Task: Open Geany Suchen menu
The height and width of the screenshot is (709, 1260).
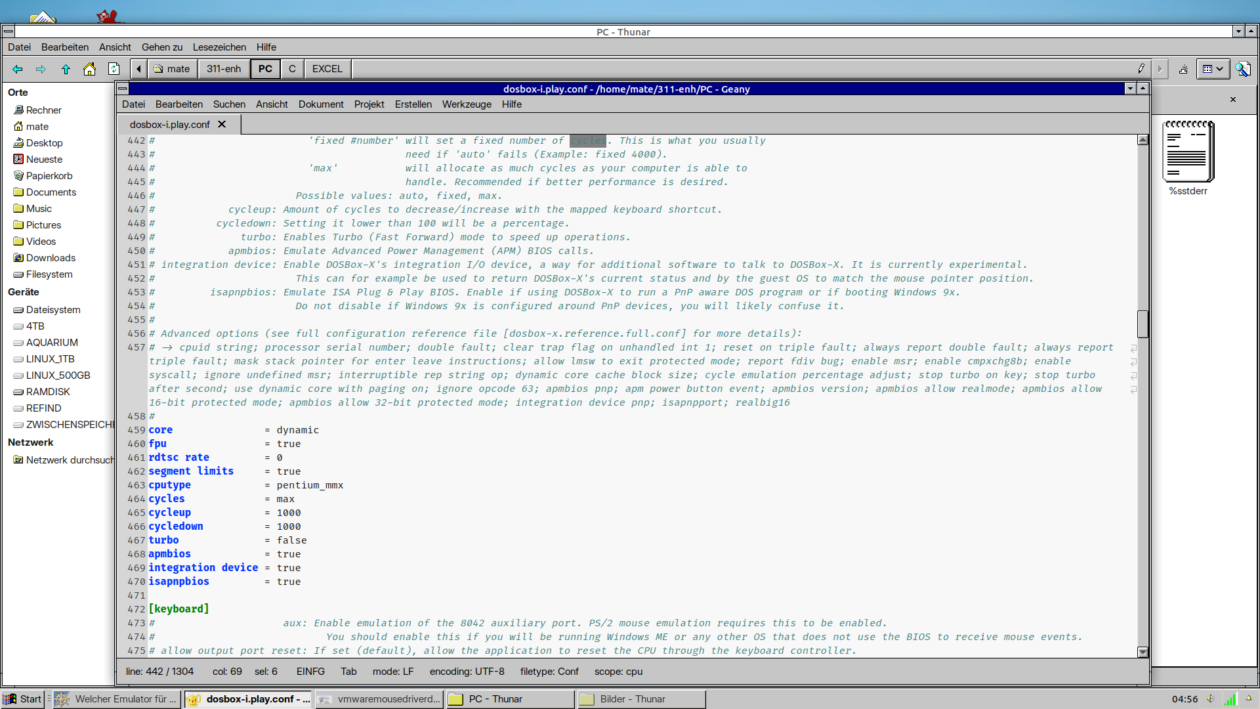Action: (229, 104)
